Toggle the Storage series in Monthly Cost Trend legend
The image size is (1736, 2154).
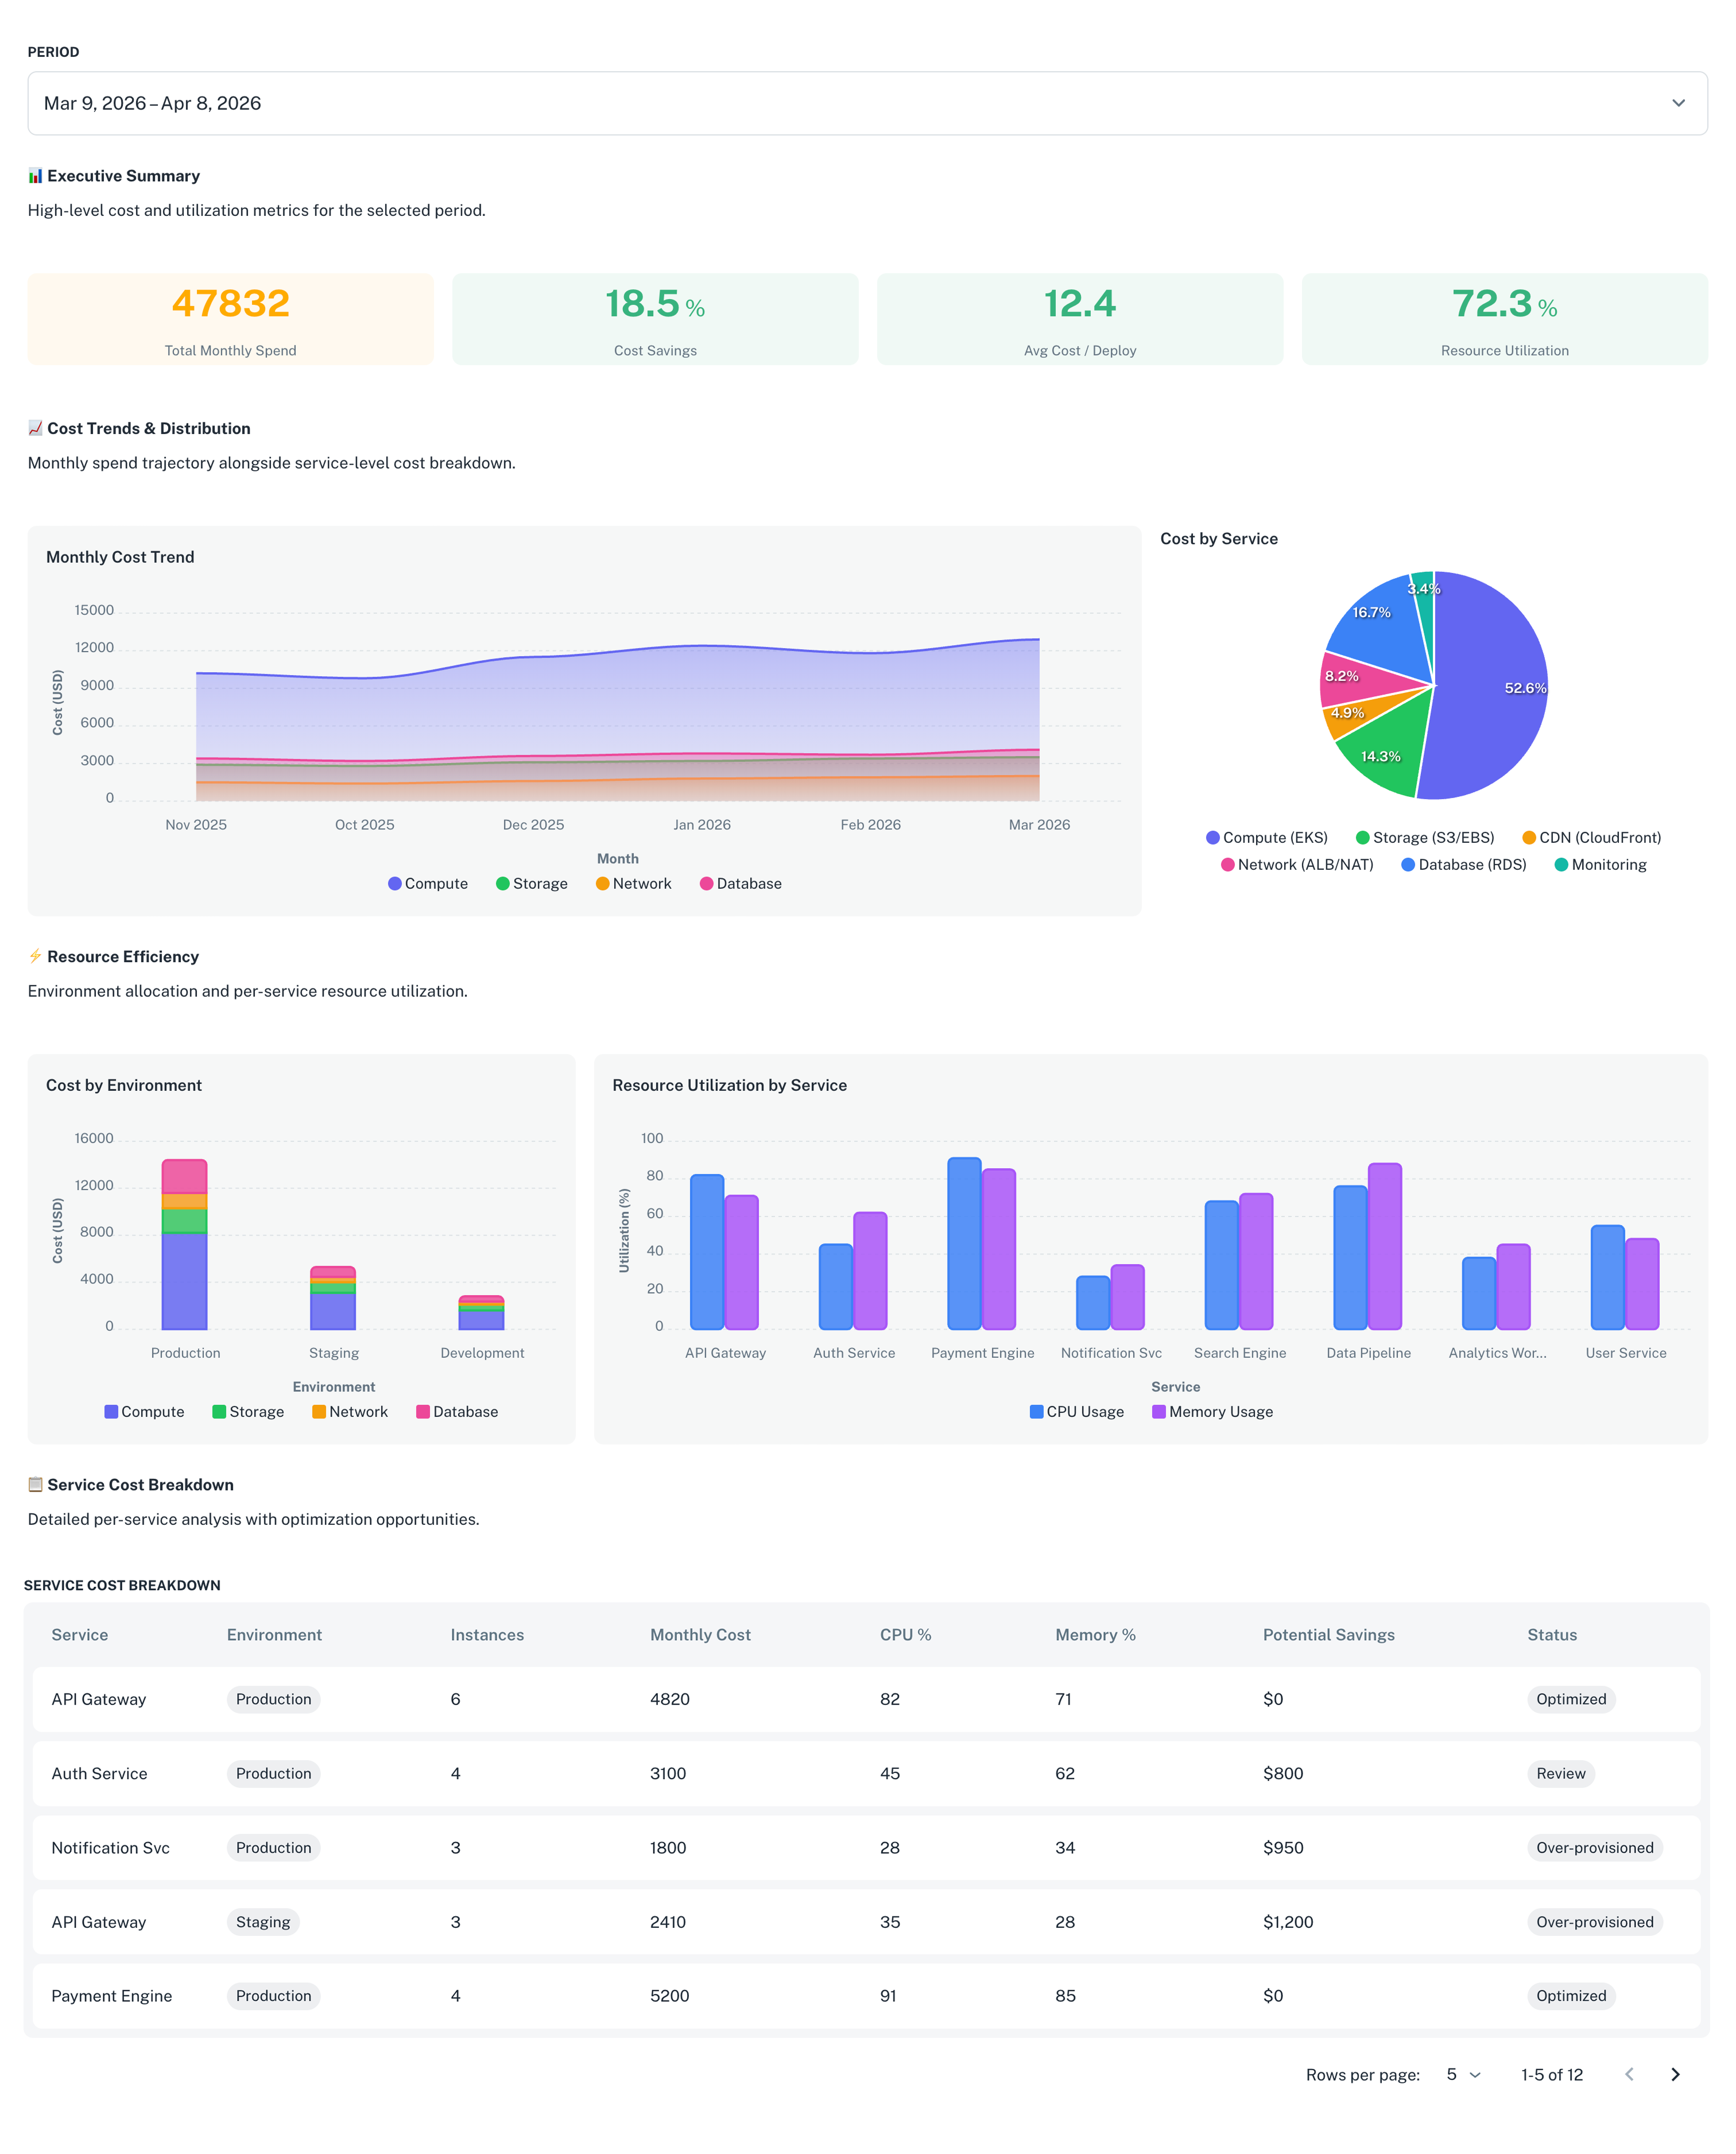pos(502,883)
